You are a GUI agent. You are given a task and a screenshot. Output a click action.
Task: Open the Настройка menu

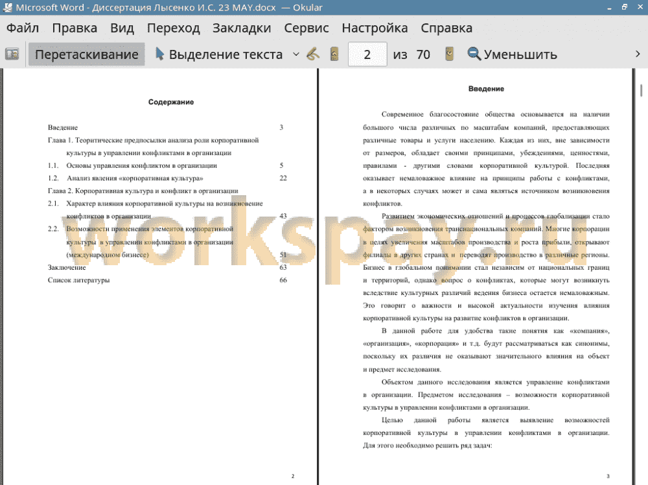coord(375,28)
